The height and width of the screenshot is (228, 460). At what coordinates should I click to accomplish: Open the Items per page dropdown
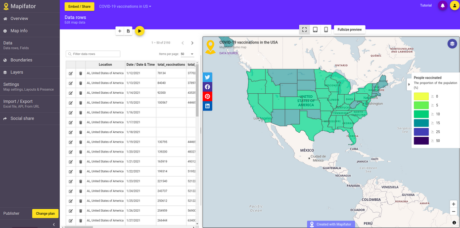click(x=187, y=54)
